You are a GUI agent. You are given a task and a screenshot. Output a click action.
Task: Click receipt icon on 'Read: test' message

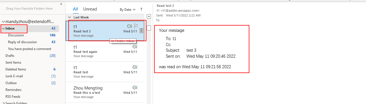pos(135,67)
